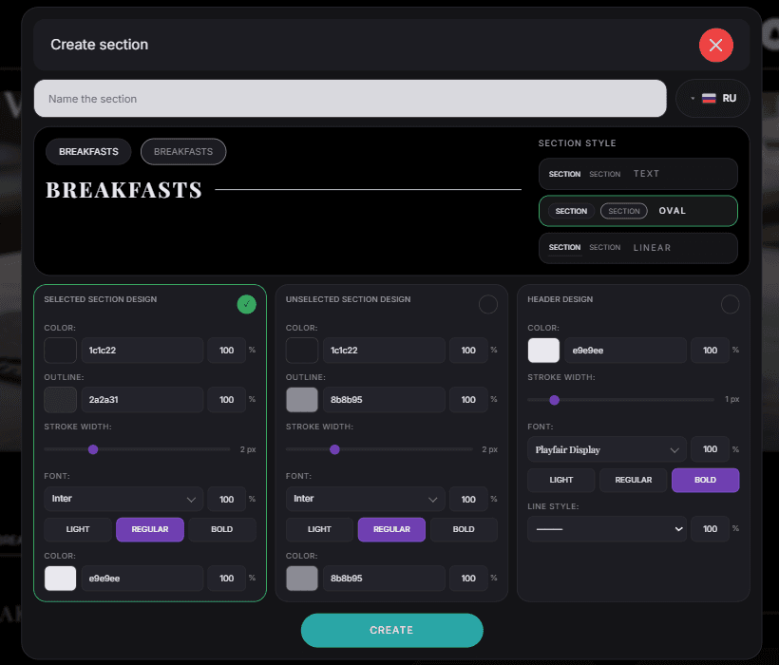Edit Unselected Section font size 100 field
The height and width of the screenshot is (665, 779).
click(x=468, y=499)
